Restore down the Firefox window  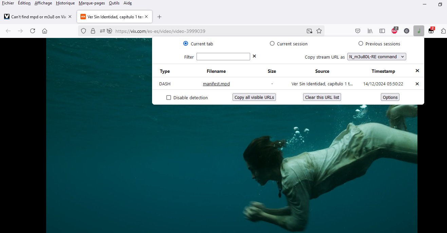pyautogui.click(x=440, y=4)
